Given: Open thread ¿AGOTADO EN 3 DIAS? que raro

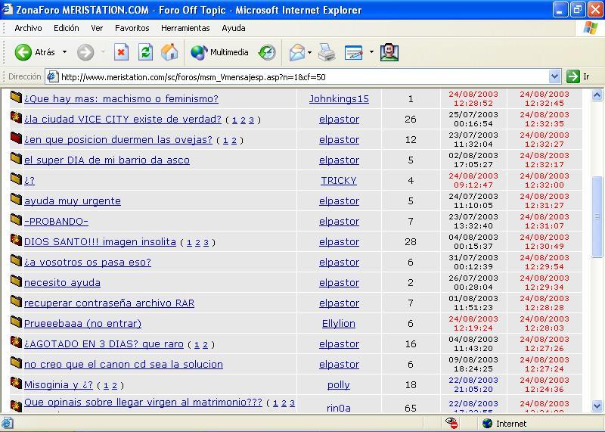Looking at the screenshot, I should click(x=104, y=344).
